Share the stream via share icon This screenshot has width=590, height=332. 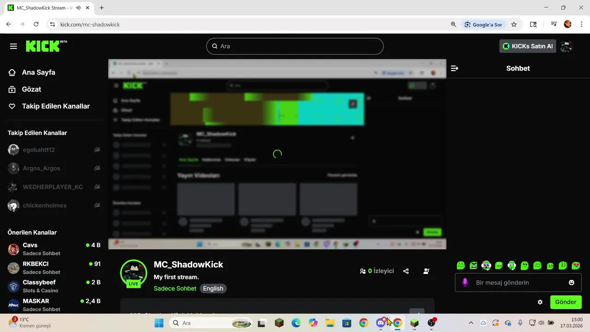pyautogui.click(x=406, y=271)
